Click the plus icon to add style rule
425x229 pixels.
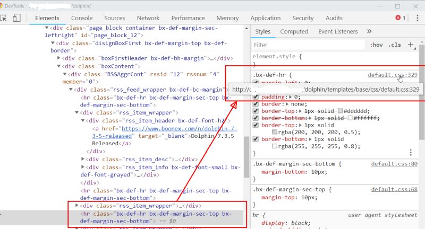pos(410,45)
